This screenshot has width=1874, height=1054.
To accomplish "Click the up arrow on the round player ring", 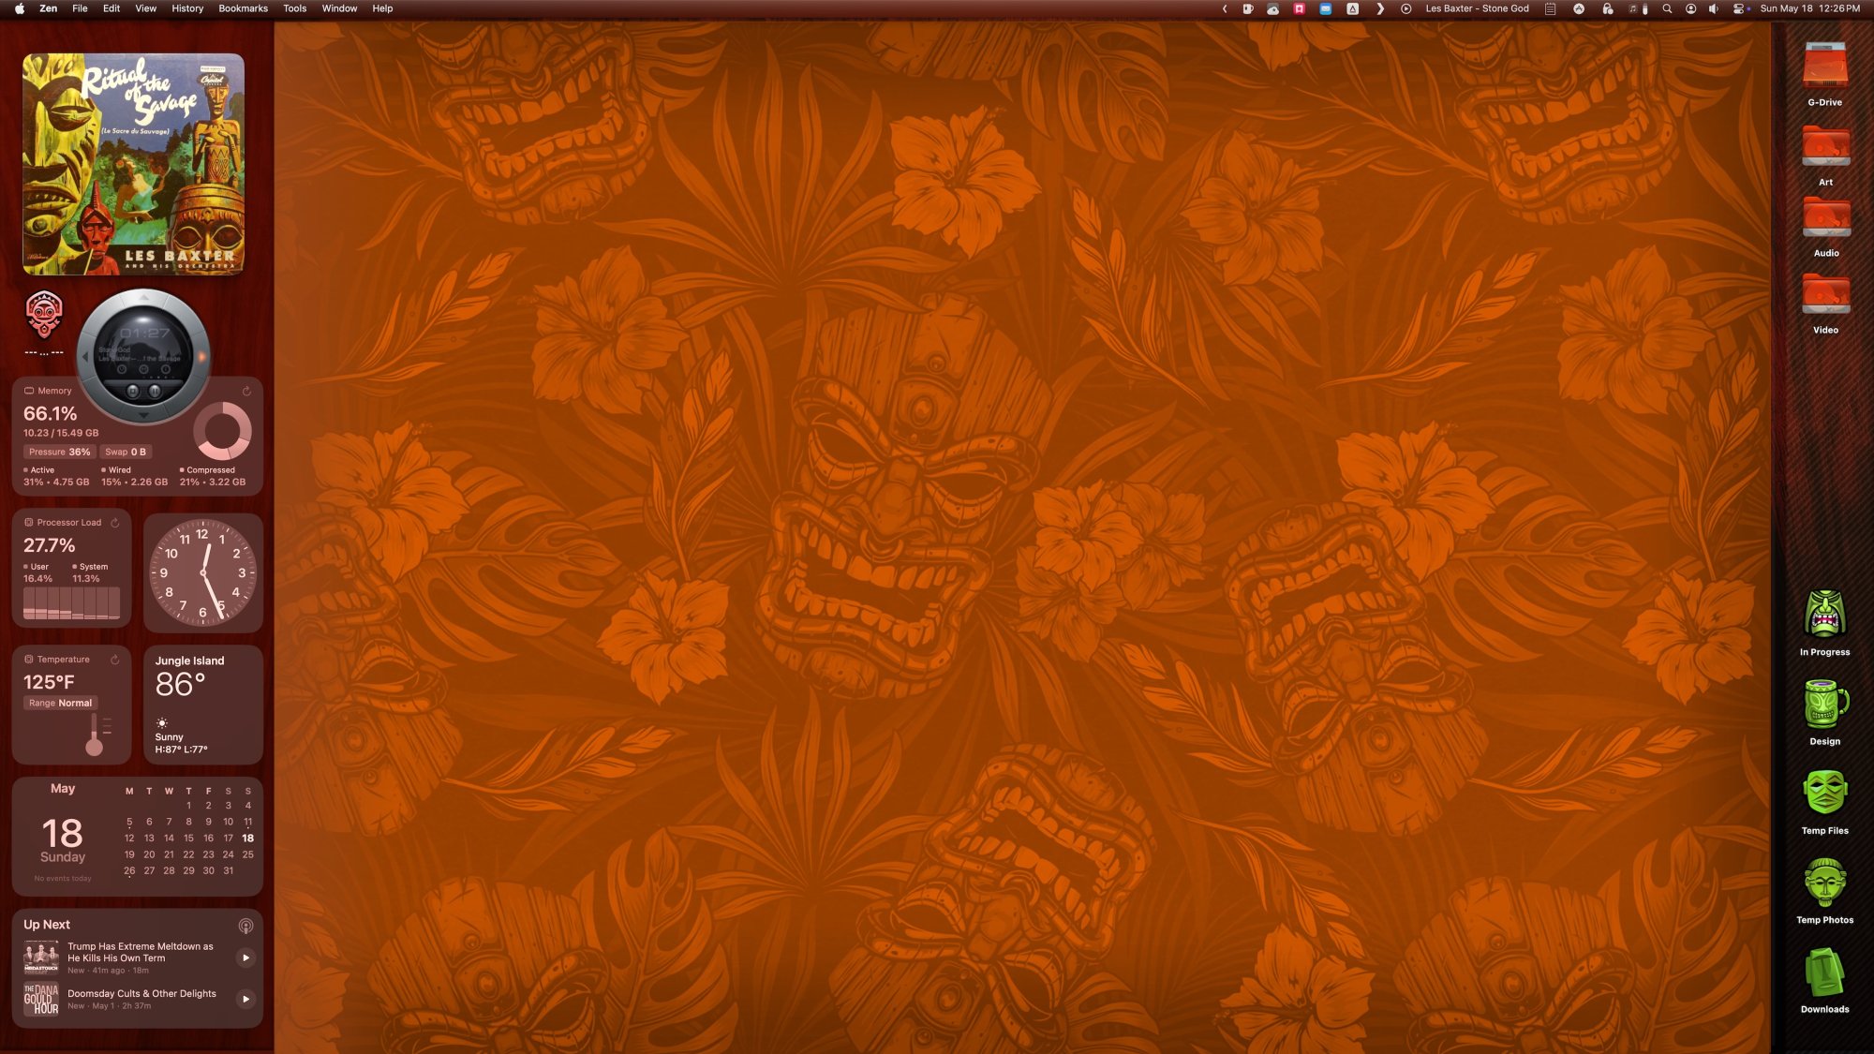I will pyautogui.click(x=143, y=298).
